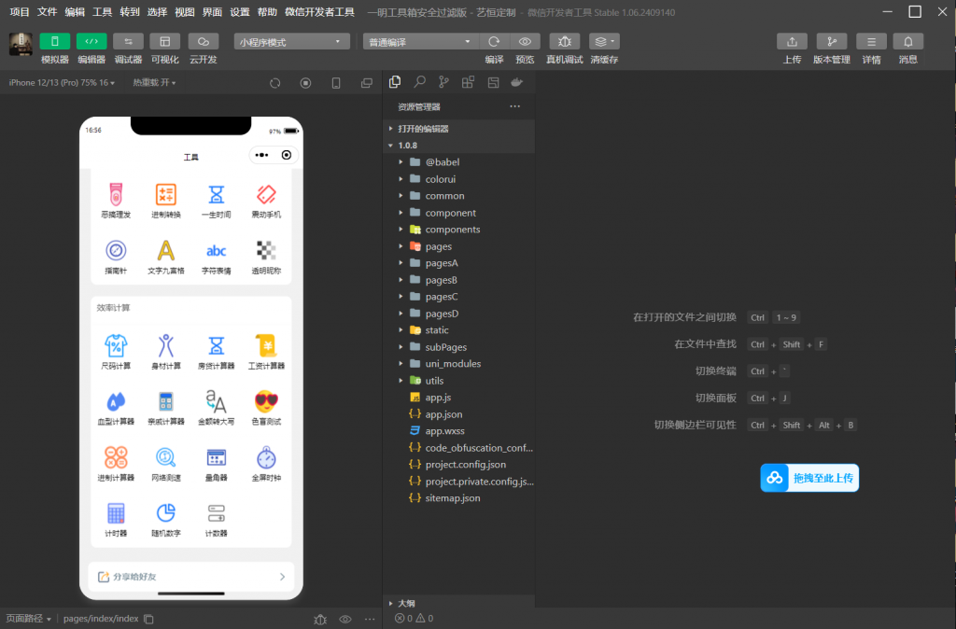The image size is (956, 629).
Task: Tap the 进制转换 tool in simulator
Action: (x=166, y=201)
